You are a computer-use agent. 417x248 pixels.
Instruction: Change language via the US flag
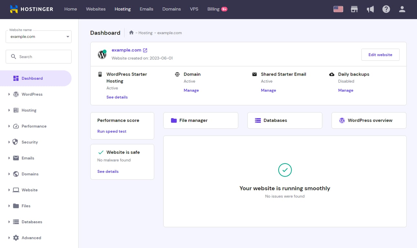pyautogui.click(x=338, y=9)
